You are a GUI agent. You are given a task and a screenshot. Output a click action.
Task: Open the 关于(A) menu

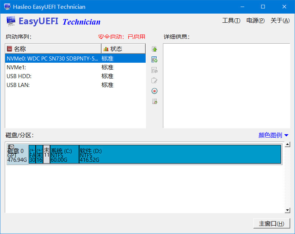[280, 21]
